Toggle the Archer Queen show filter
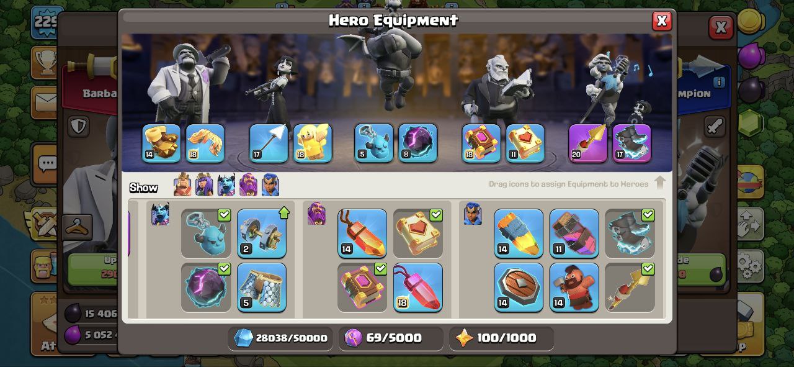794x367 pixels. pyautogui.click(x=204, y=184)
